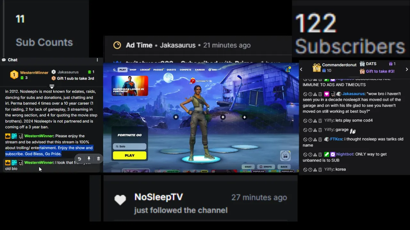Warn Nightbot on the 'ONLY way' message

pyautogui.click(x=315, y=154)
